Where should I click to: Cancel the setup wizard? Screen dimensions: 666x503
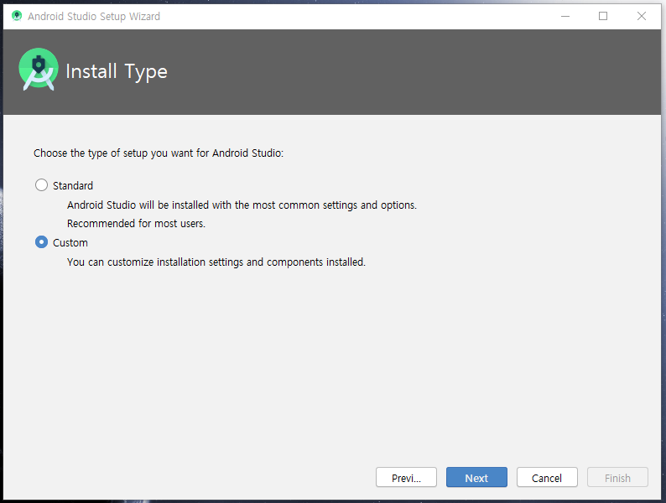tap(547, 478)
